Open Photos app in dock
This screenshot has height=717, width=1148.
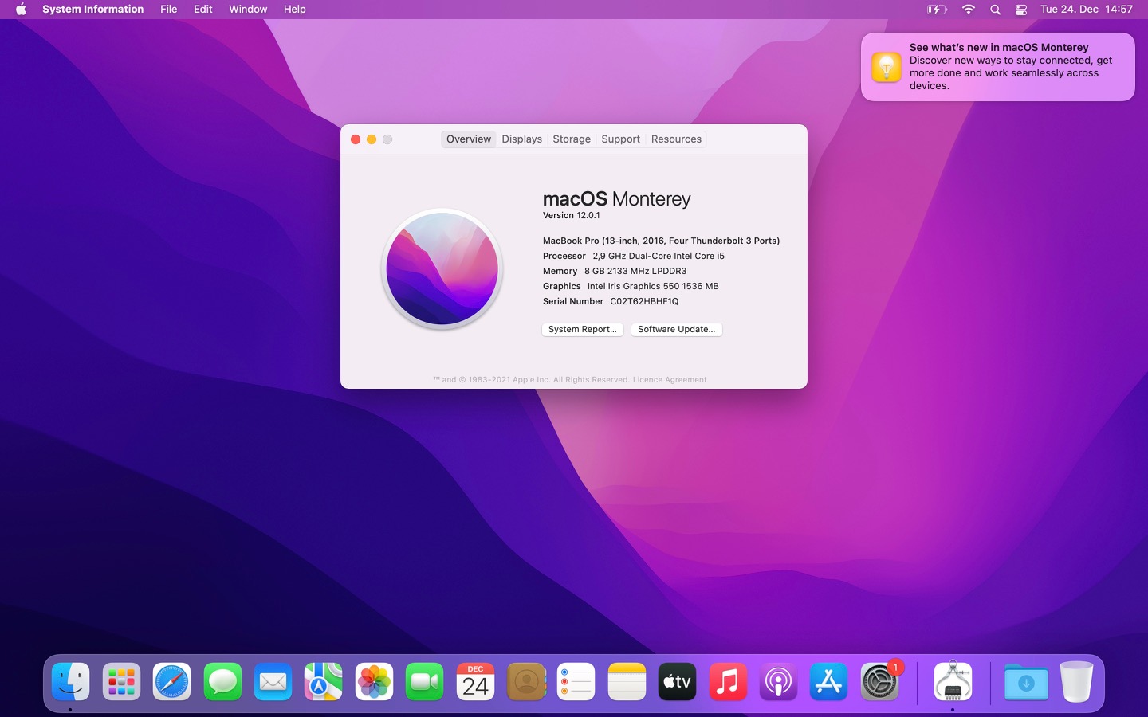[374, 682]
